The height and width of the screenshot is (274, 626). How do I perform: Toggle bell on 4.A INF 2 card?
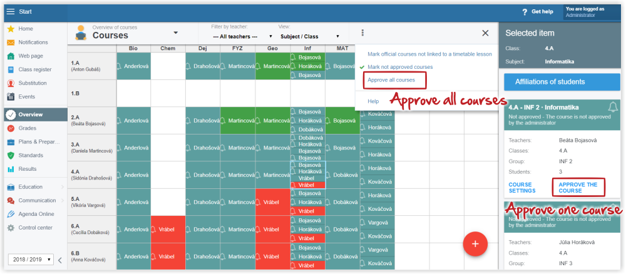tap(613, 107)
